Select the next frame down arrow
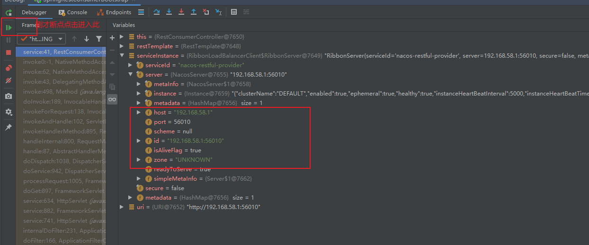The width and height of the screenshot is (589, 245). pos(87,39)
